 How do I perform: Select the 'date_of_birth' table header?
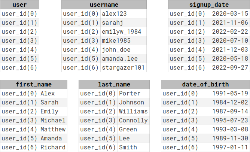pyautogui.click(x=205, y=84)
